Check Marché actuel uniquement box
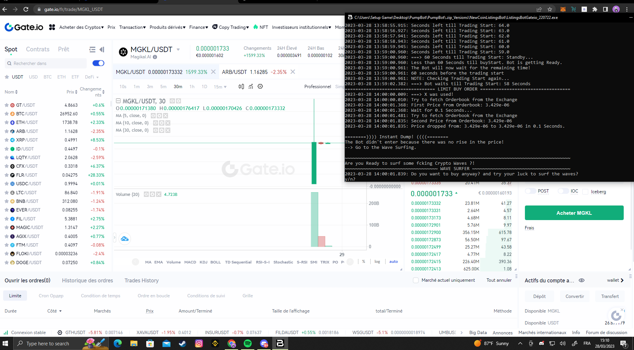634x350 pixels. (x=415, y=280)
